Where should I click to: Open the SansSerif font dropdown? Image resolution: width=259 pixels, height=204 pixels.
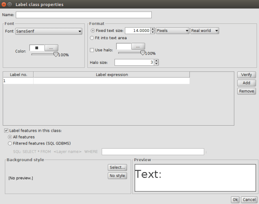point(49,31)
